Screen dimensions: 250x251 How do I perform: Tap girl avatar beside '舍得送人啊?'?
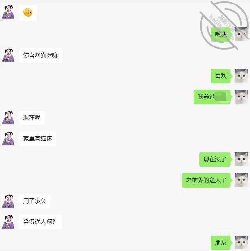[x=8, y=222]
